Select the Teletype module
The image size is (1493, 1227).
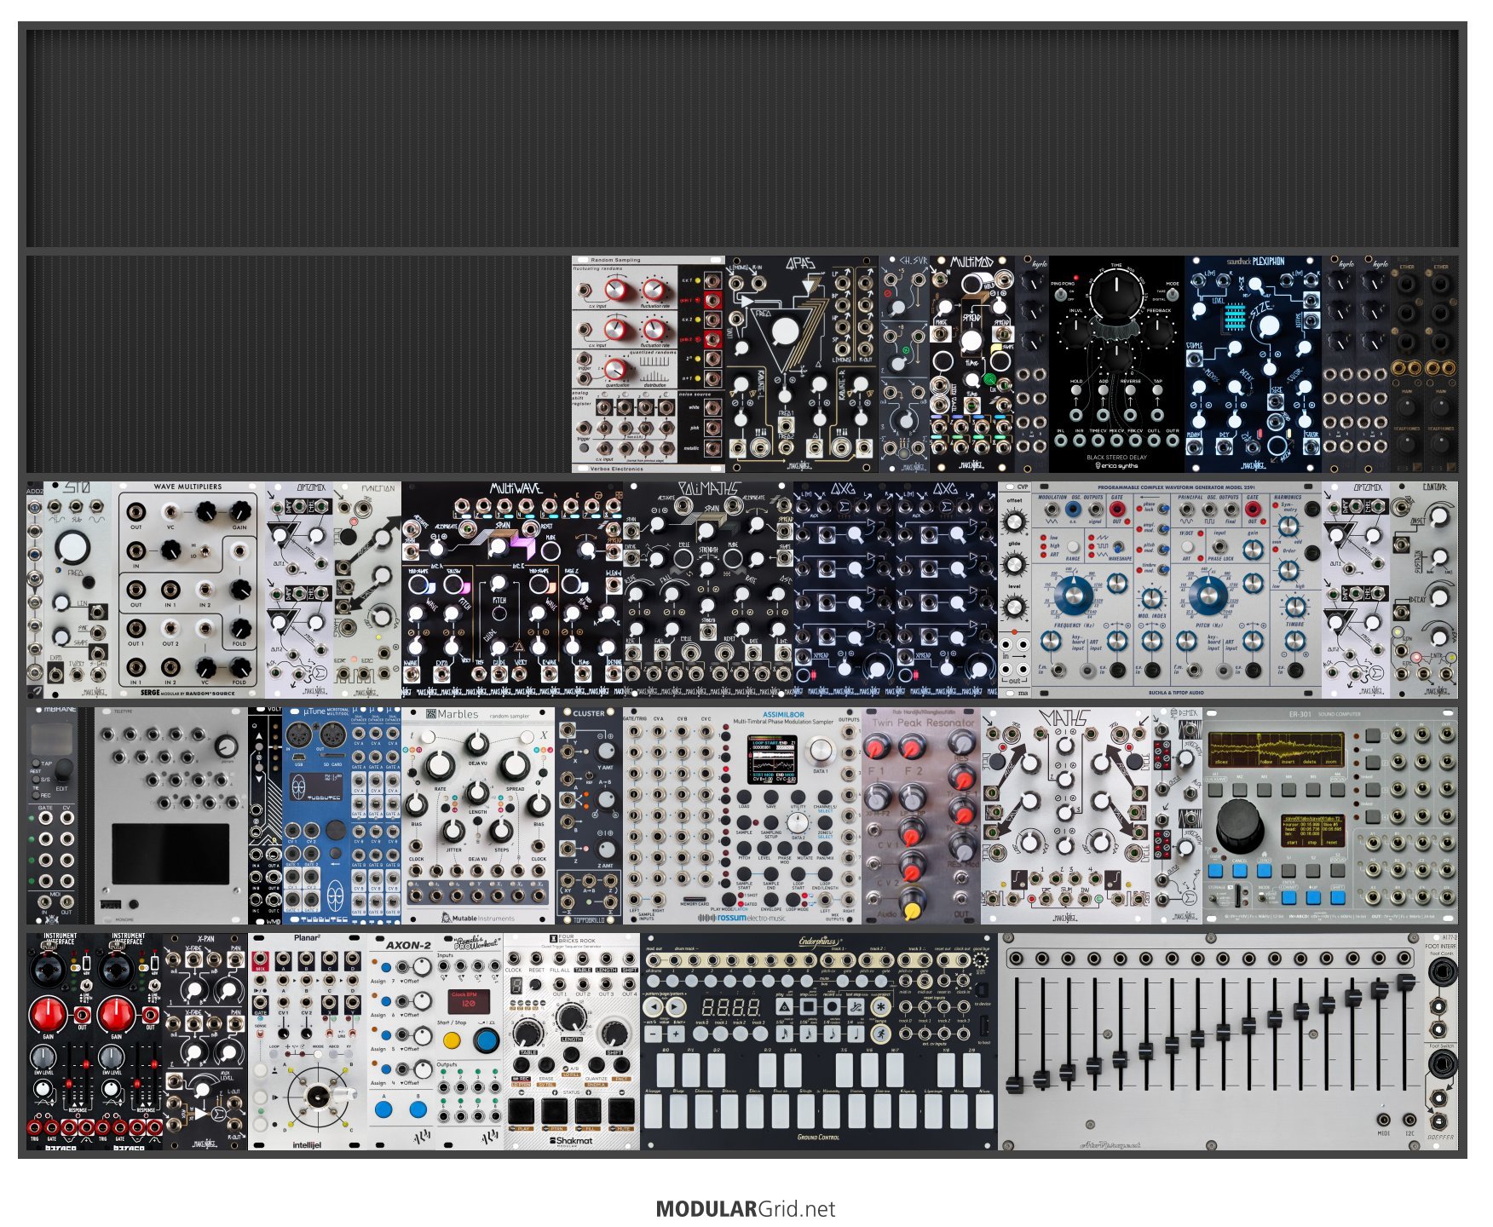click(171, 815)
